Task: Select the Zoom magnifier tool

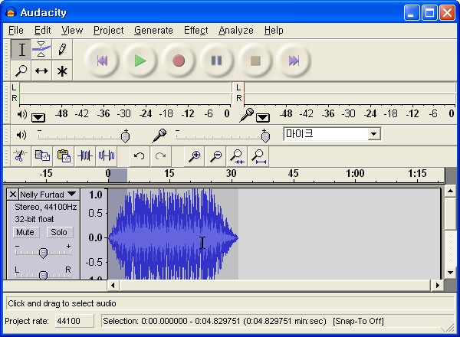Action: pos(21,70)
